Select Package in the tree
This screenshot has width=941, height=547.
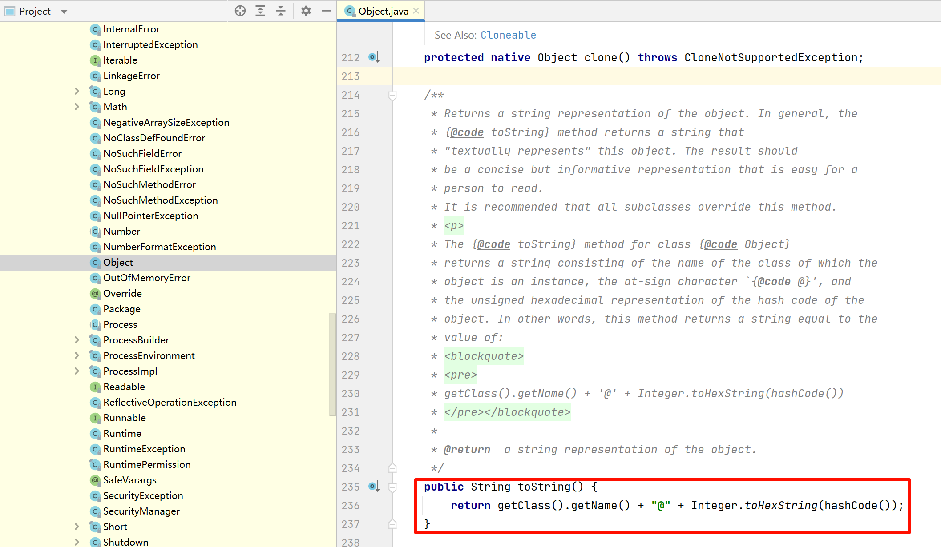click(x=122, y=309)
